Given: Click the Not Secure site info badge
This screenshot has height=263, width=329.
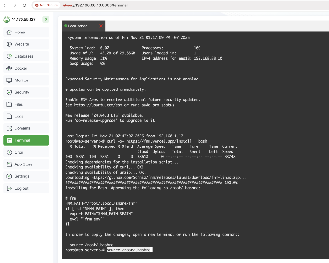Looking at the screenshot, I should pos(46,5).
